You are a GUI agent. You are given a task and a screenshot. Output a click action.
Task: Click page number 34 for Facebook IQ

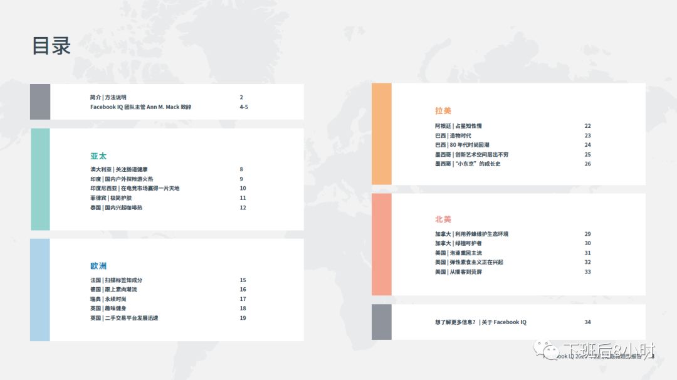click(587, 322)
